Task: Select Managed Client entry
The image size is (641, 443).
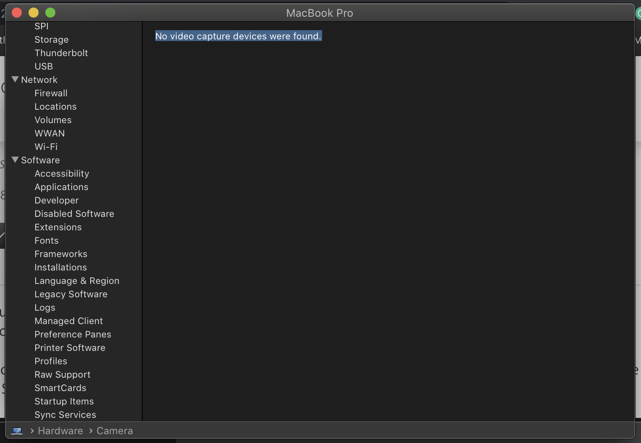Action: pos(68,321)
